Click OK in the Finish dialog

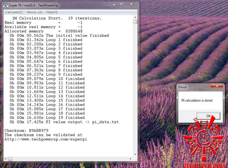208,116
